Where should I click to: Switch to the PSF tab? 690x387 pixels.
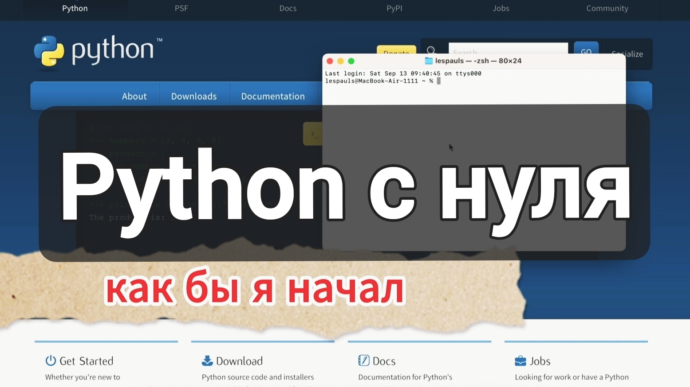coord(181,8)
